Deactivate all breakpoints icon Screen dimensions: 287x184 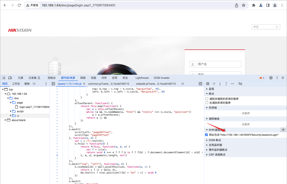point(240,84)
